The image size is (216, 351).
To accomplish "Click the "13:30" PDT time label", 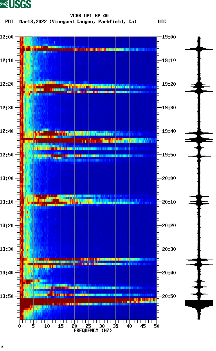I will [x=7, y=249].
